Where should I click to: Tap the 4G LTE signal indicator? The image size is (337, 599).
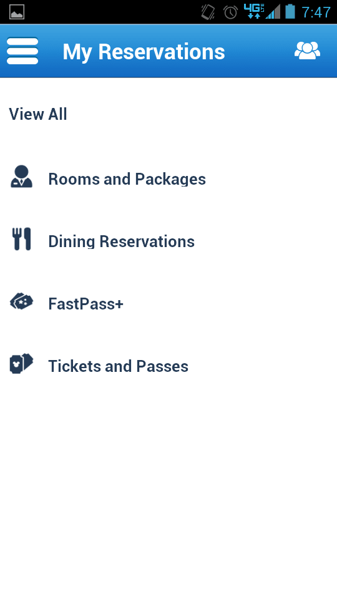pos(254,11)
